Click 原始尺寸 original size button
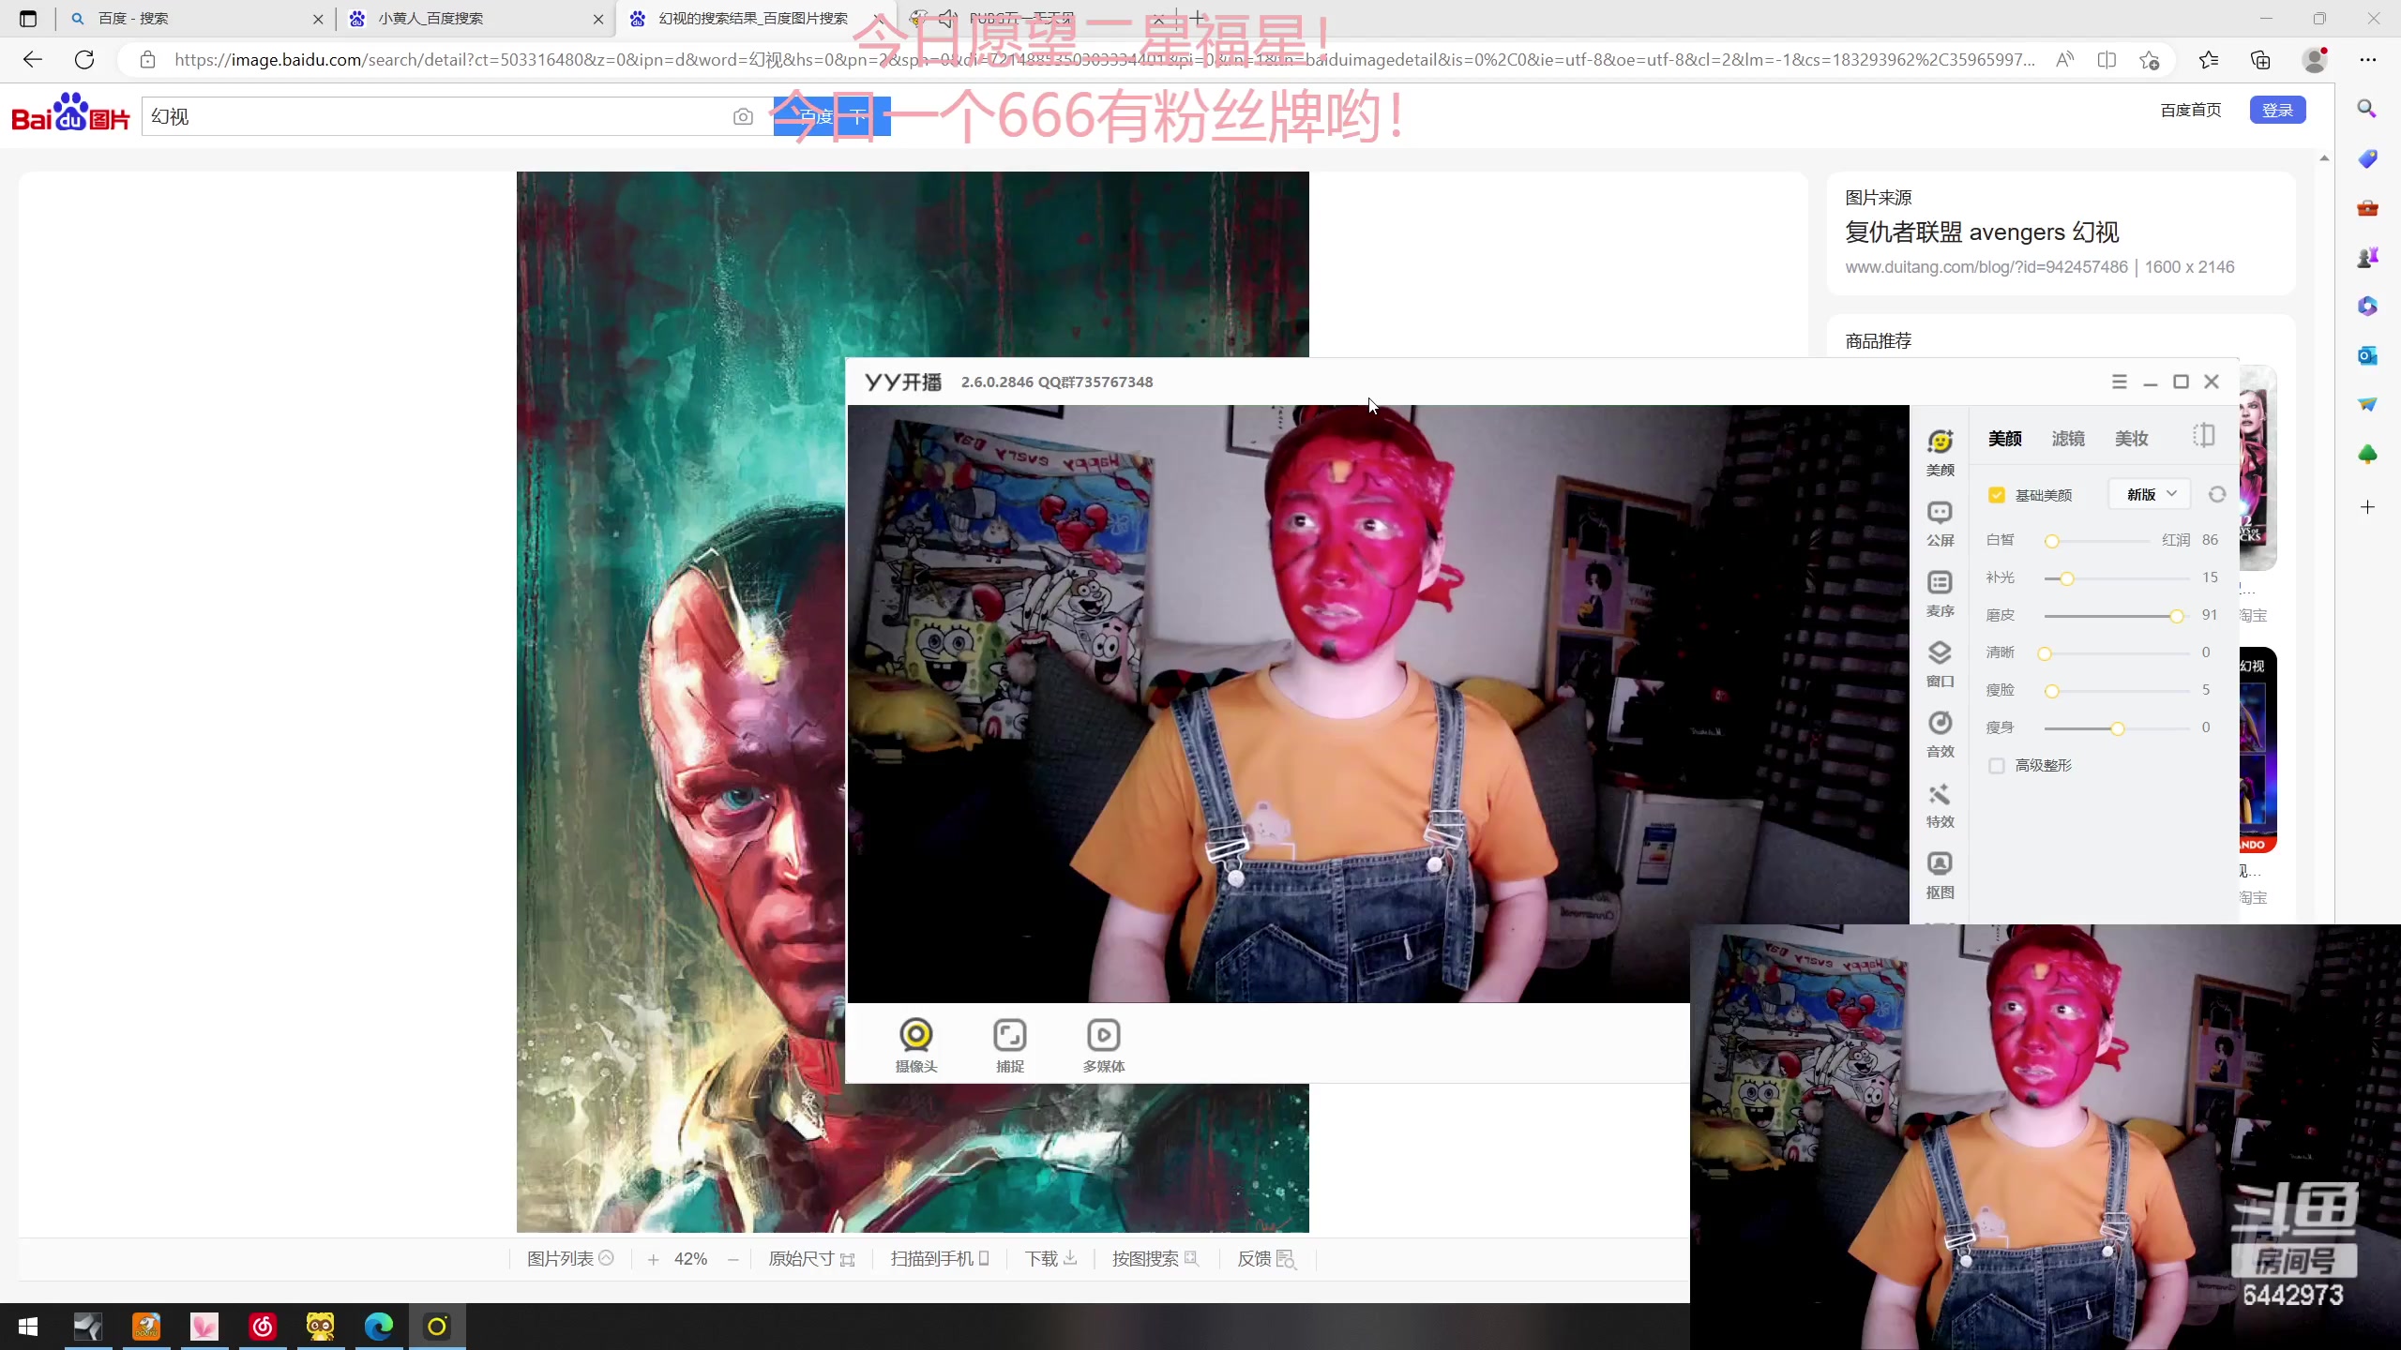This screenshot has height=1350, width=2401. point(811,1258)
